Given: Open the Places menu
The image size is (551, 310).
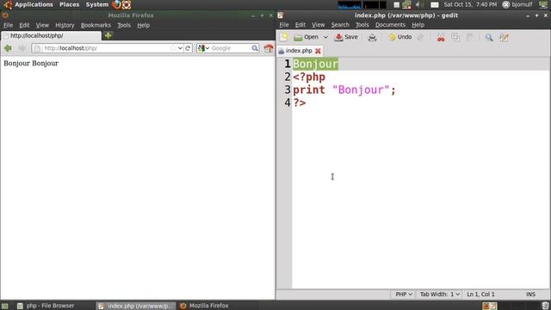Looking at the screenshot, I should [x=69, y=4].
